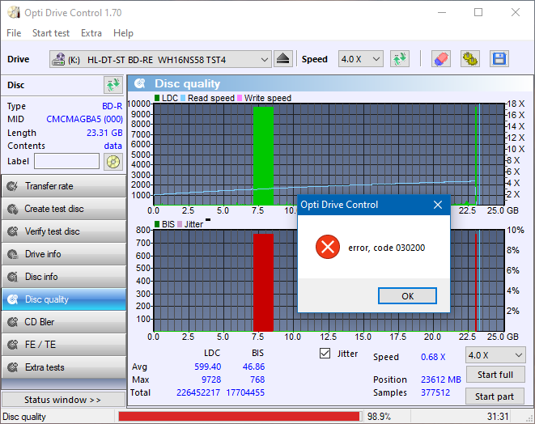Click the Start part button

495,396
